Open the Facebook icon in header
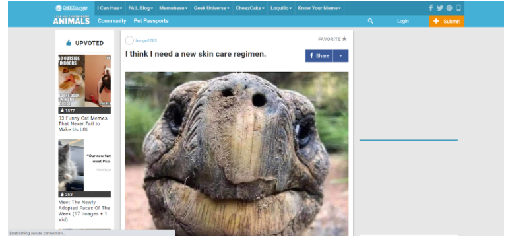Screen dimensions: 506x239 [431, 8]
